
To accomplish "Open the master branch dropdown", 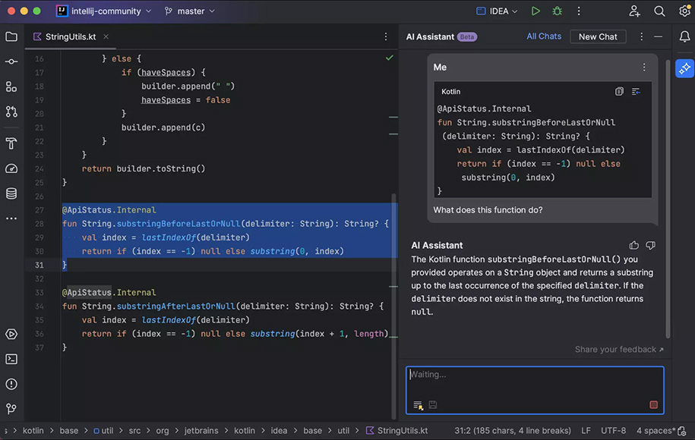I will pyautogui.click(x=190, y=11).
